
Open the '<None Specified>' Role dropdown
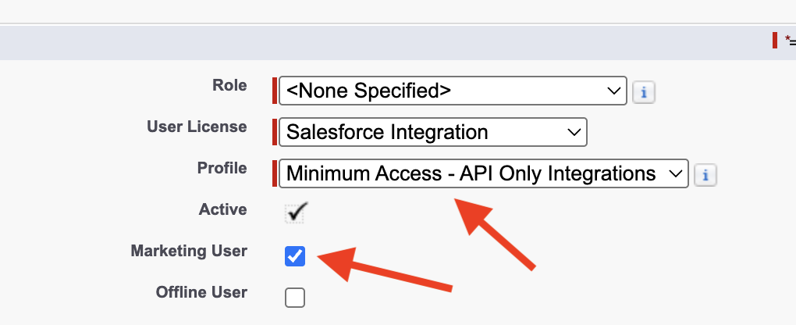[x=453, y=91]
